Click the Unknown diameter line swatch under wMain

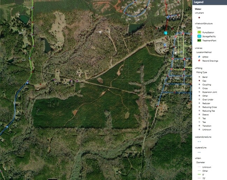199,167
